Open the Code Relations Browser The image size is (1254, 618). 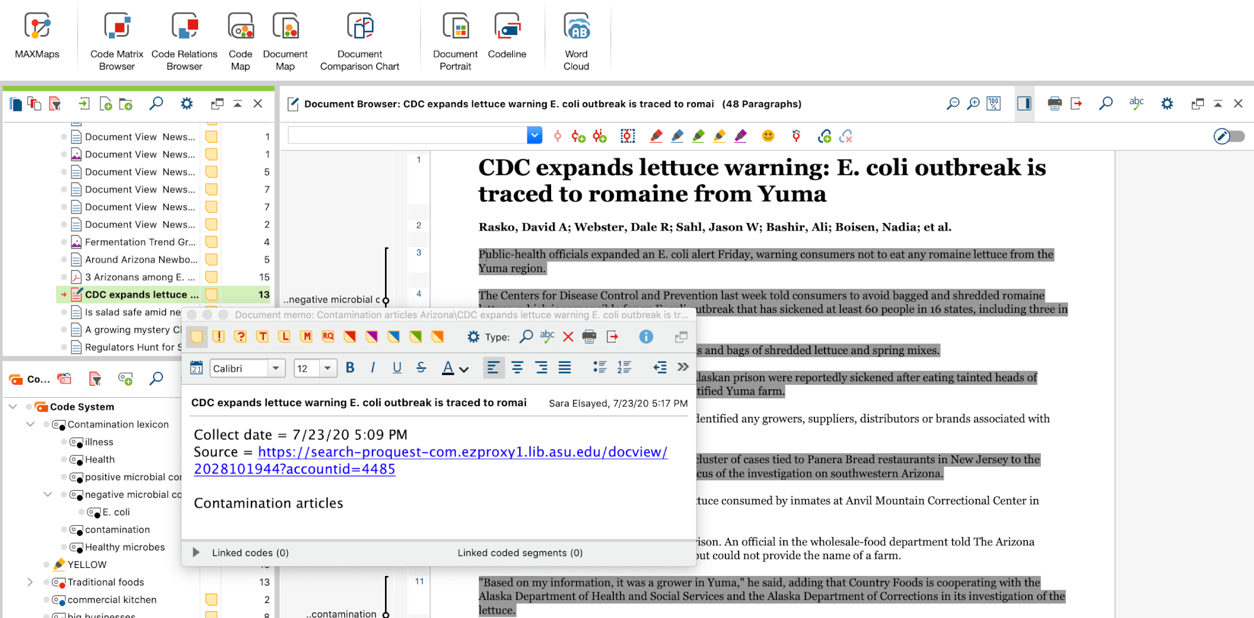click(184, 41)
